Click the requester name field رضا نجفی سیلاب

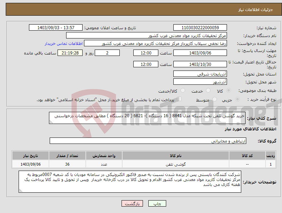click(155, 43)
